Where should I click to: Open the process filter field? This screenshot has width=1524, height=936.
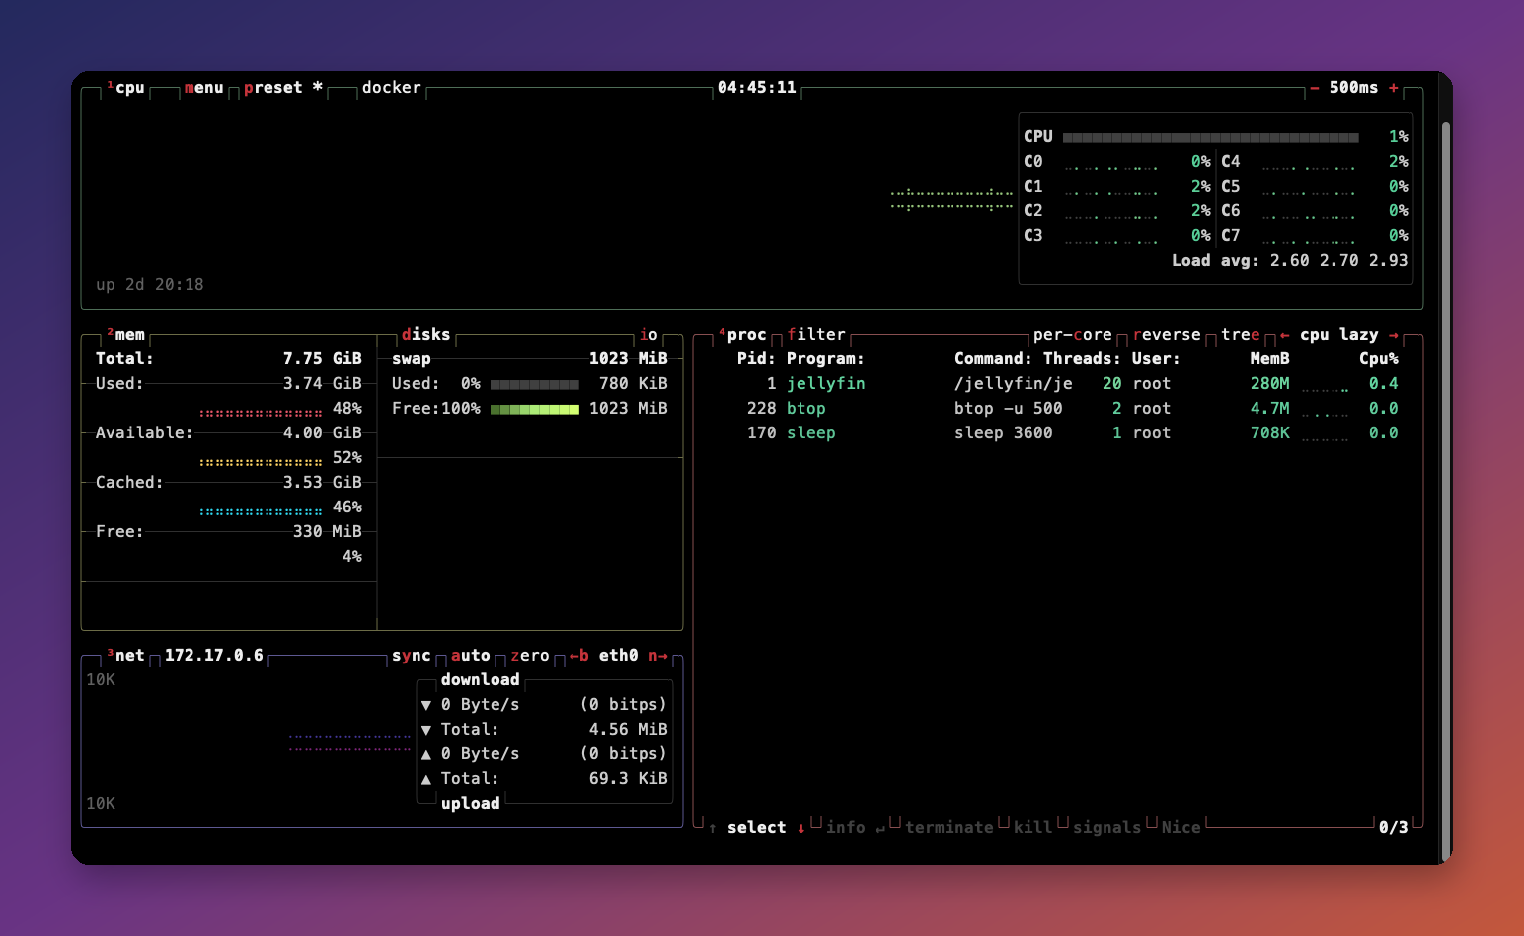(816, 335)
